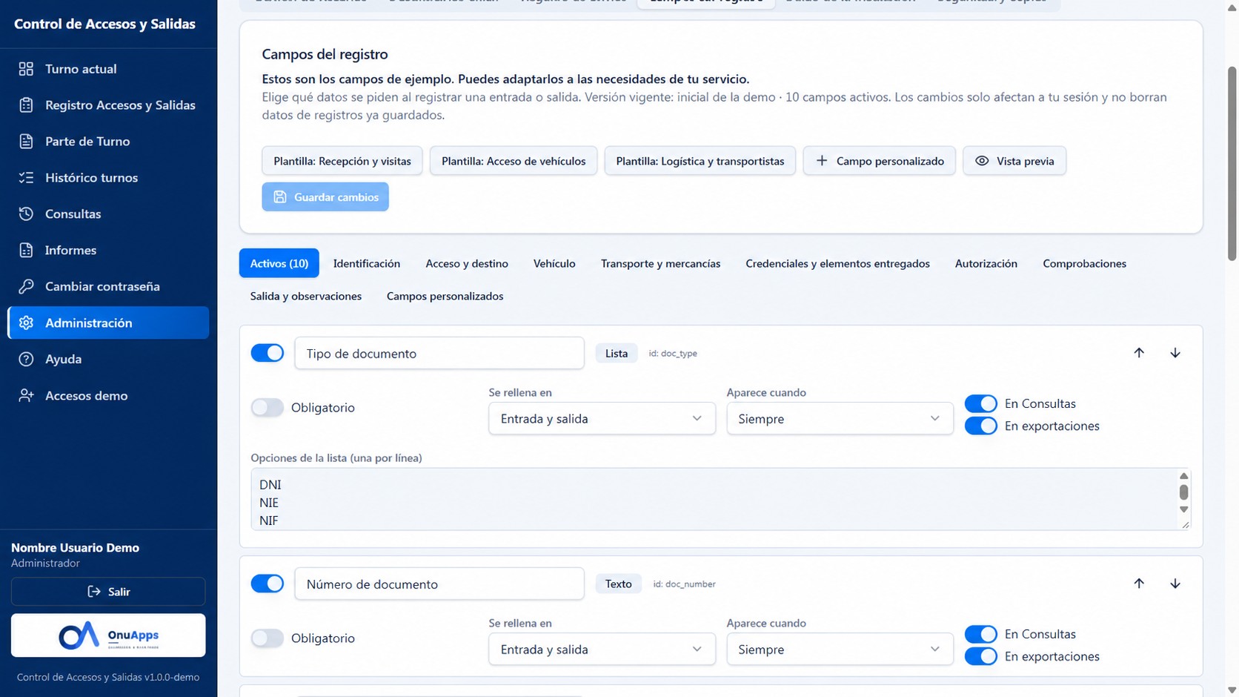
Task: Click the Consultas history clock icon
Action: pyautogui.click(x=26, y=214)
